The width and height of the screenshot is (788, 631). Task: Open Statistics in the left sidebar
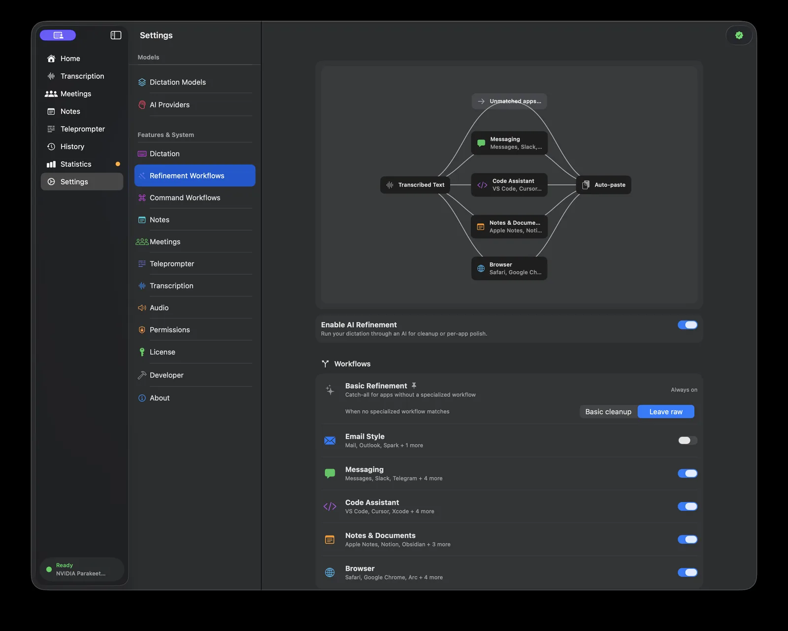point(82,164)
